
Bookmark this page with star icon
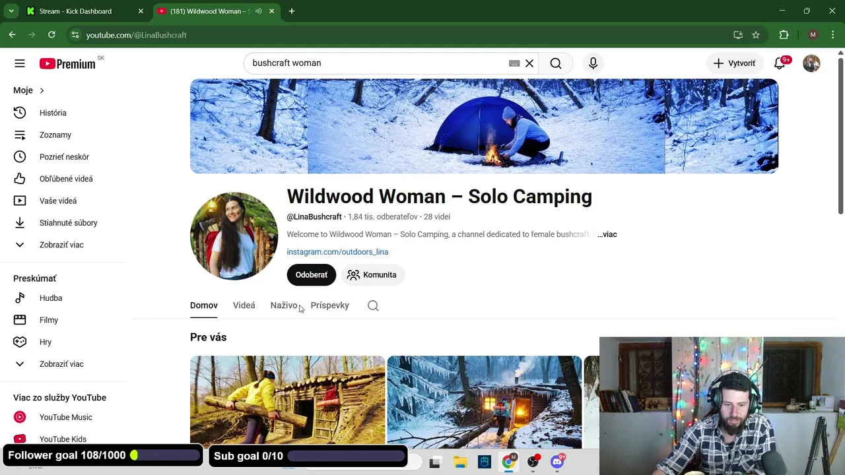tap(756, 35)
